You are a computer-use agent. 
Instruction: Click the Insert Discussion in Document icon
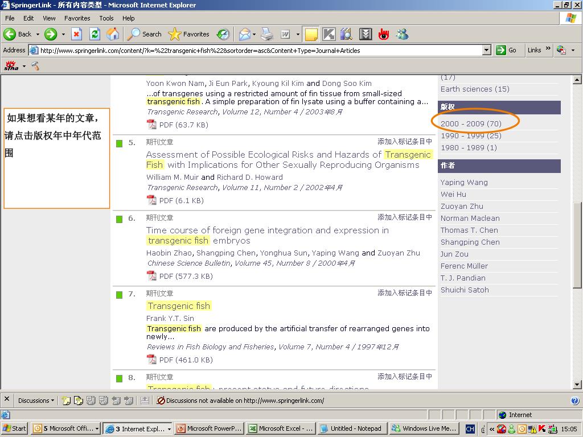click(x=66, y=400)
